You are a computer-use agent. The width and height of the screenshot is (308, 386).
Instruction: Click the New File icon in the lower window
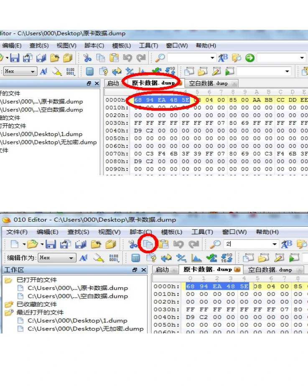click(x=15, y=244)
